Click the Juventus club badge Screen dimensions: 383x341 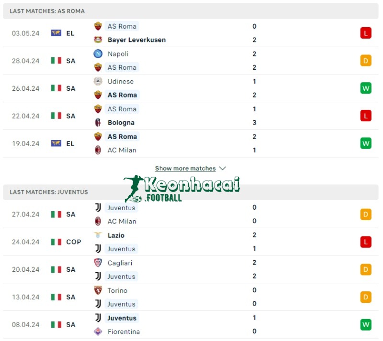[98, 208]
